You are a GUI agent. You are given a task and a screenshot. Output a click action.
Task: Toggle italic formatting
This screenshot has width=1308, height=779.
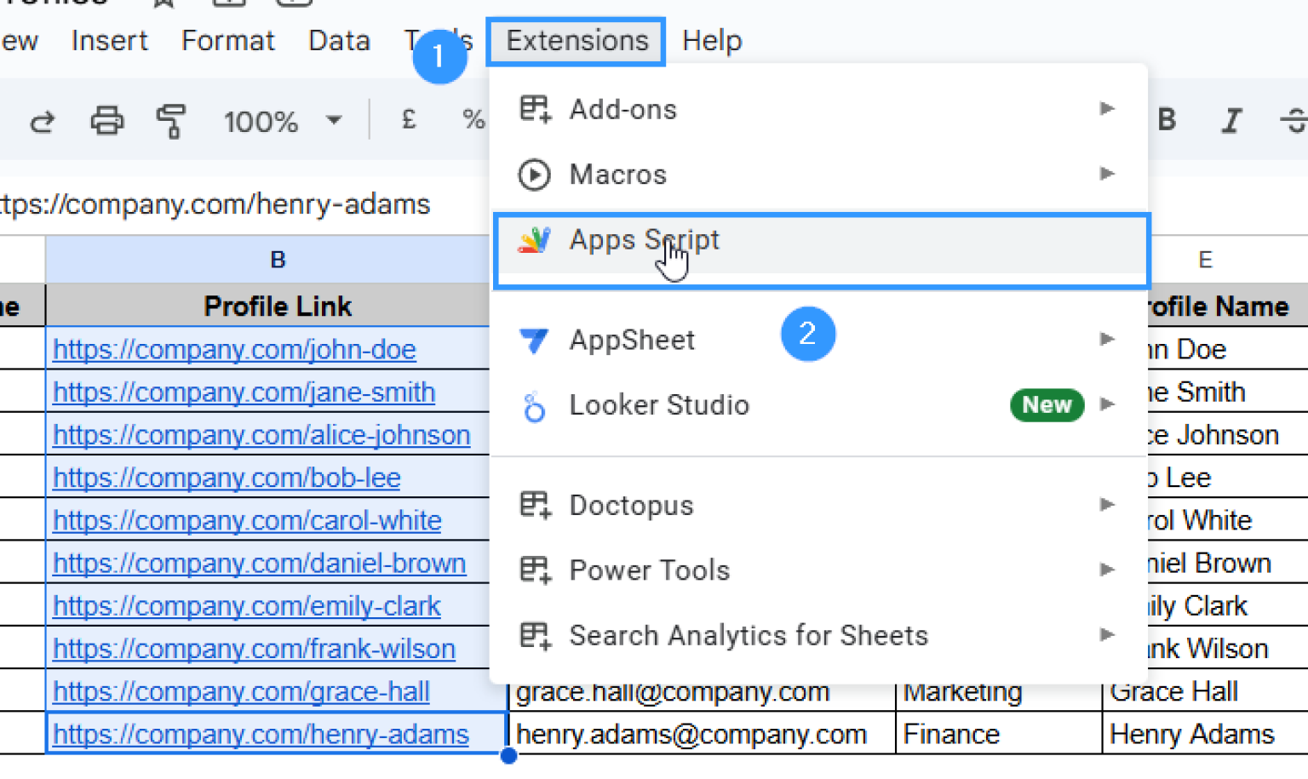click(1231, 119)
